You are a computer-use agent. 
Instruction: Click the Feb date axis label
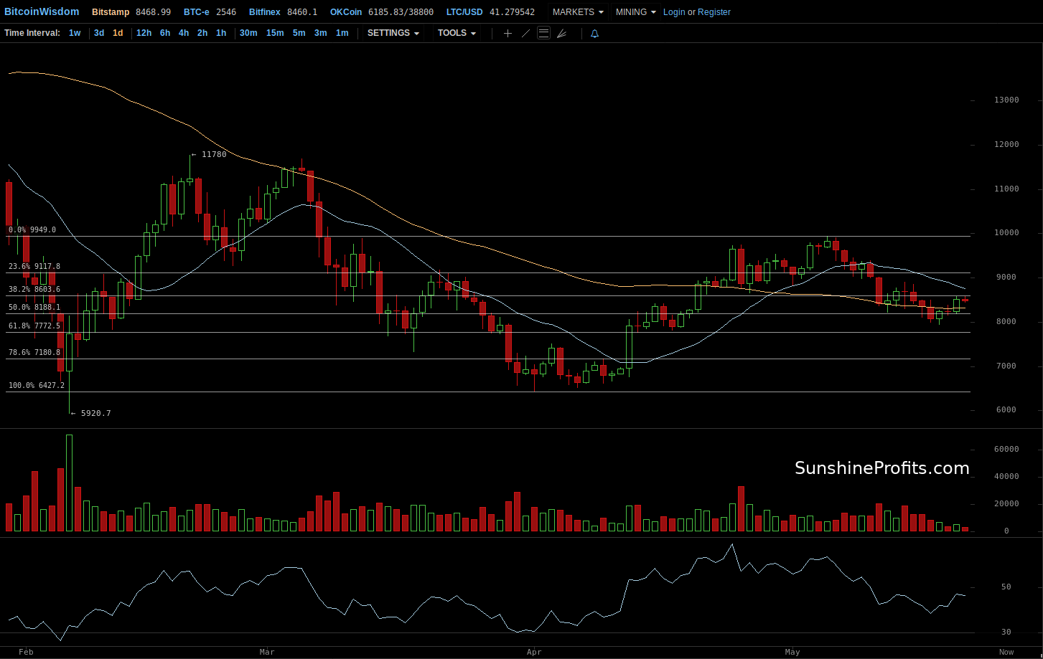click(26, 652)
